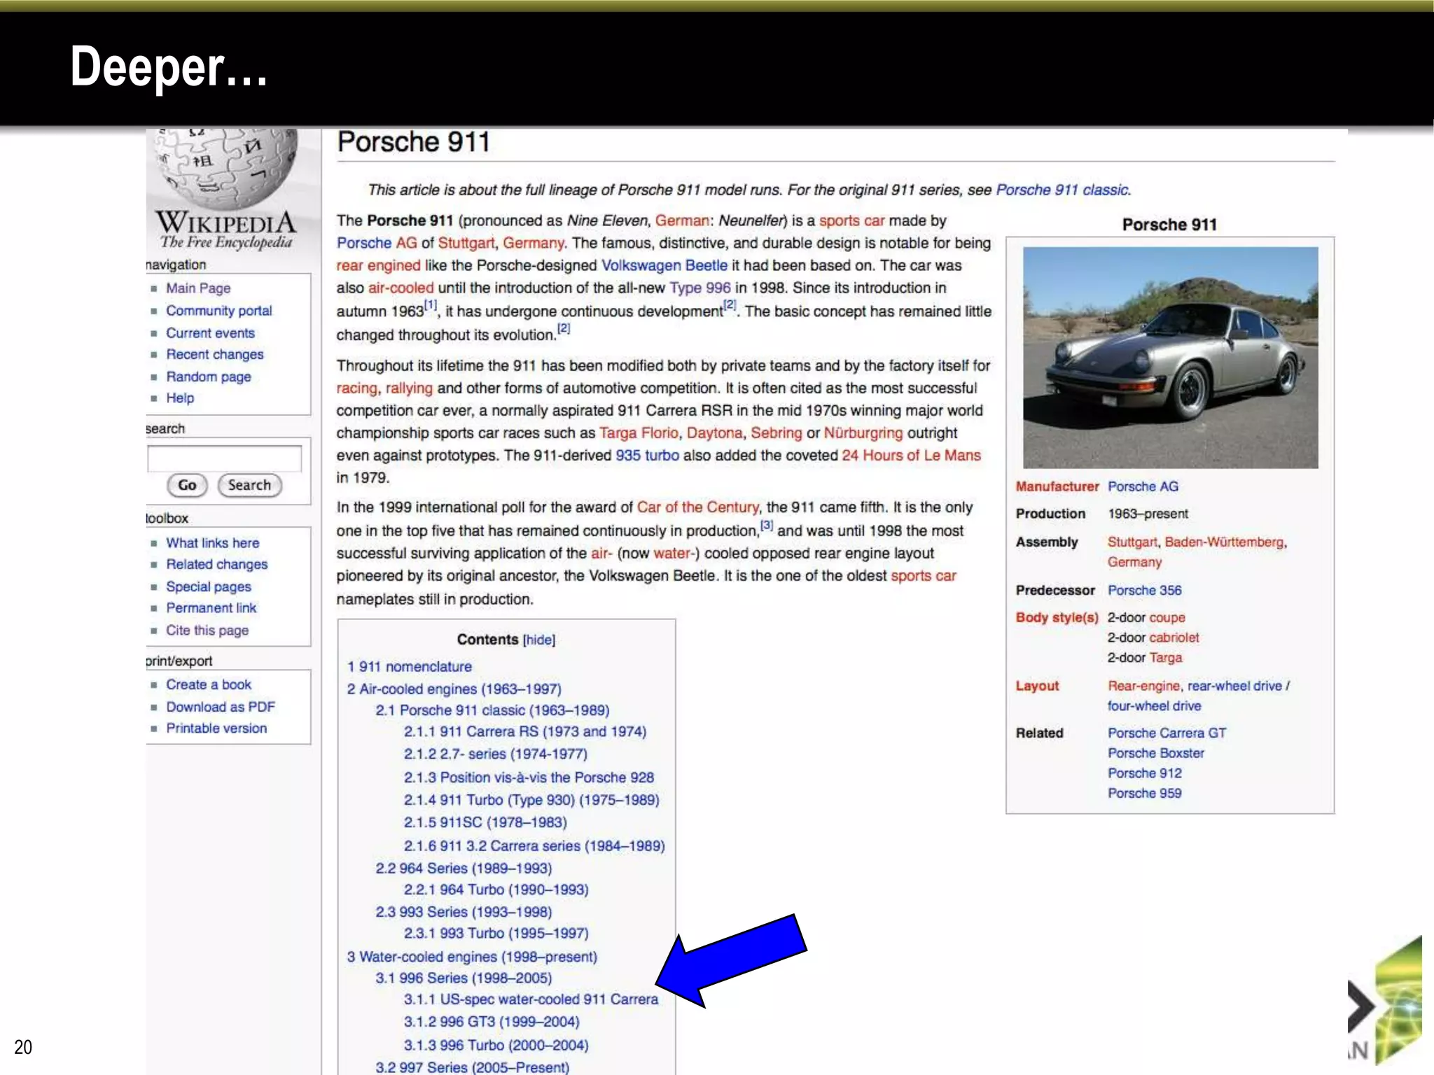Open Porsche 911 classic hatnote link

[1061, 190]
